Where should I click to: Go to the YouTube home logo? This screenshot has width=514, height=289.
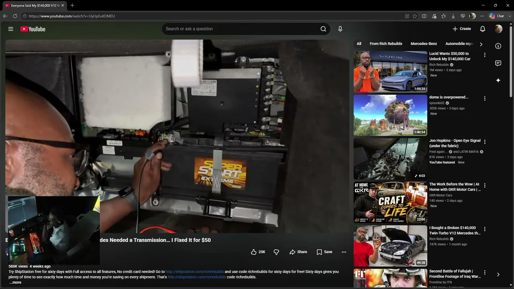(x=33, y=29)
